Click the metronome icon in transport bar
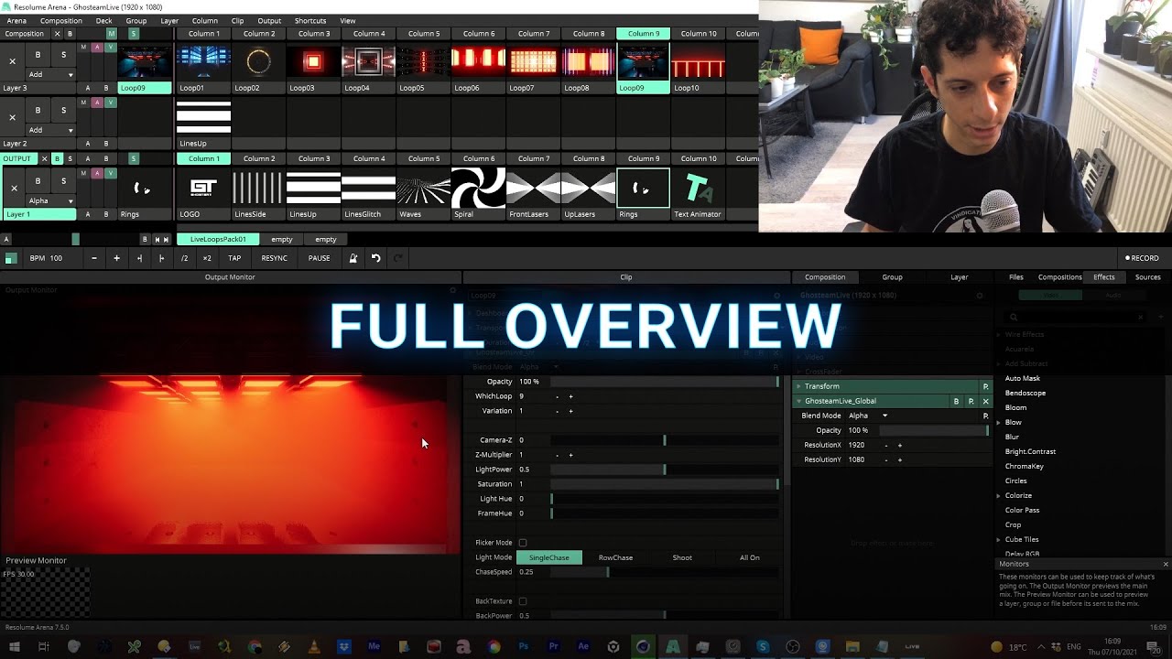Image resolution: width=1172 pixels, height=659 pixels. coord(353,258)
